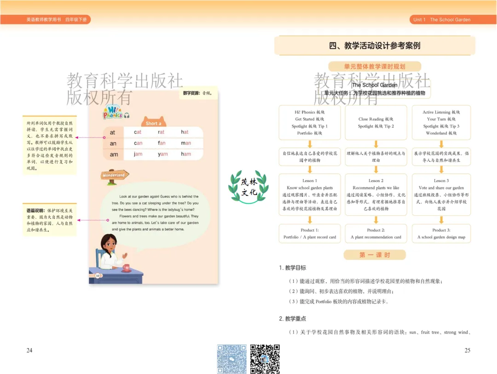This screenshot has width=497, height=374.
Task: Click the Wonderland wooden signpost
Action: pyautogui.click(x=114, y=177)
